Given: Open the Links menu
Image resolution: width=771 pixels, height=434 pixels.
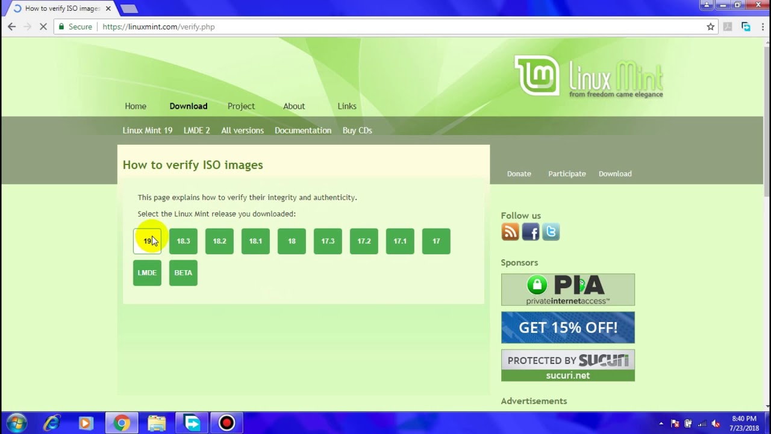Looking at the screenshot, I should coord(347,106).
